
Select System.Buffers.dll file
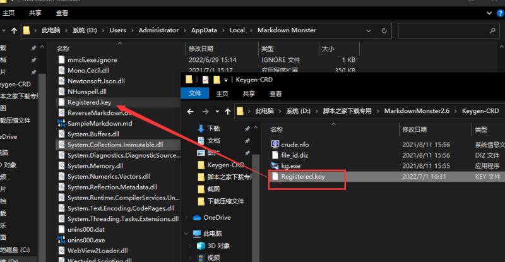(x=93, y=134)
